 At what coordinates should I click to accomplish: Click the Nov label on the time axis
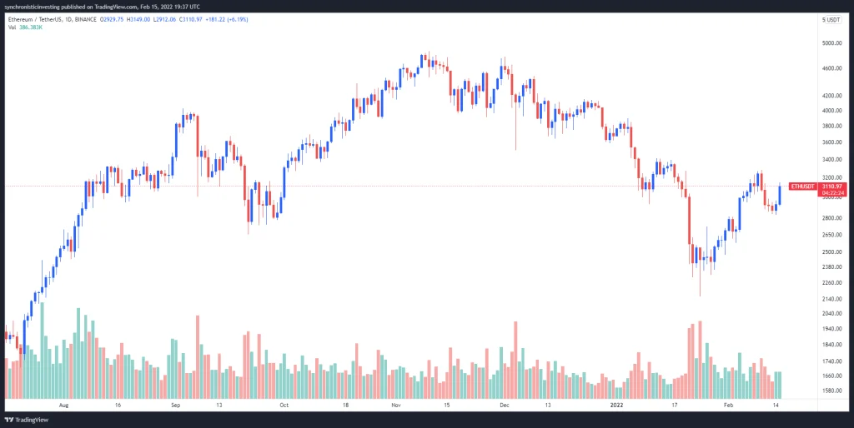point(396,406)
